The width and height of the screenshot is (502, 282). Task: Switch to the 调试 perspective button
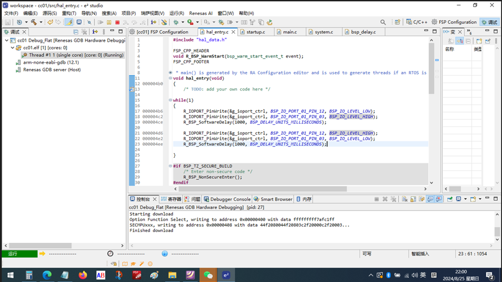[x=490, y=22]
